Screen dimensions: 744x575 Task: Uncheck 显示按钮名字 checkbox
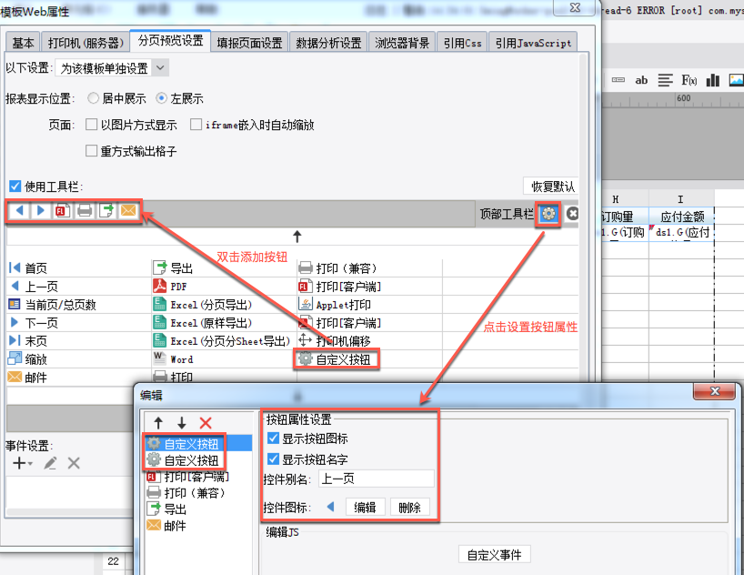[273, 459]
